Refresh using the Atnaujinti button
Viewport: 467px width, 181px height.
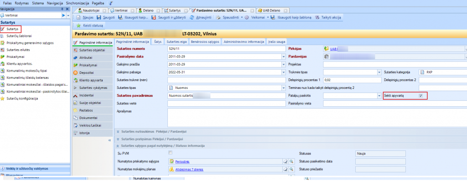pos(201,18)
